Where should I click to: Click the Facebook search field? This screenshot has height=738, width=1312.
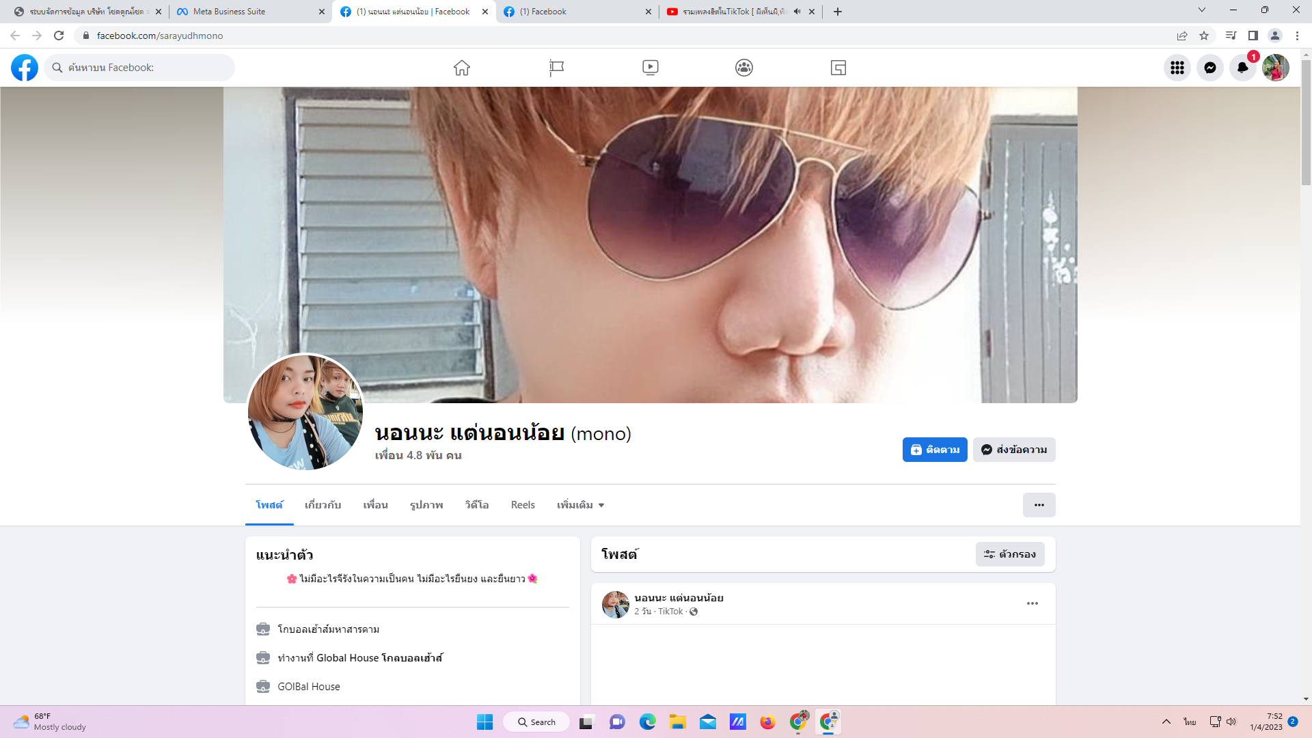(140, 68)
